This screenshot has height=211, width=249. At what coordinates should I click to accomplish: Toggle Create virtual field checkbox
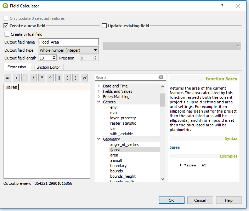7,34
